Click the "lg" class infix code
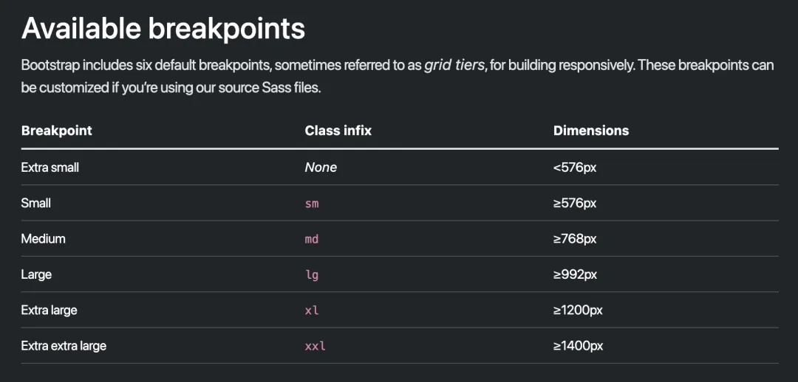798x382 pixels. [312, 274]
